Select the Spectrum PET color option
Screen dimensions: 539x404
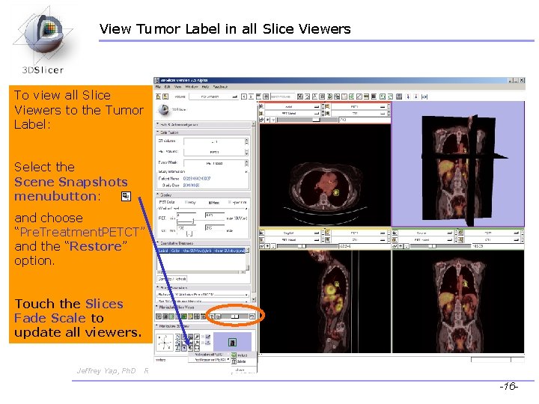tap(237, 202)
